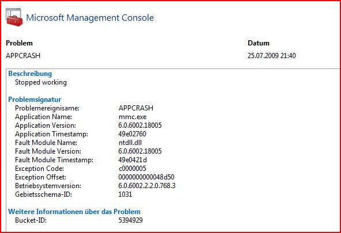Click the 0000000000048d50 offset value
Screen dimensions: 341x233
point(146,177)
